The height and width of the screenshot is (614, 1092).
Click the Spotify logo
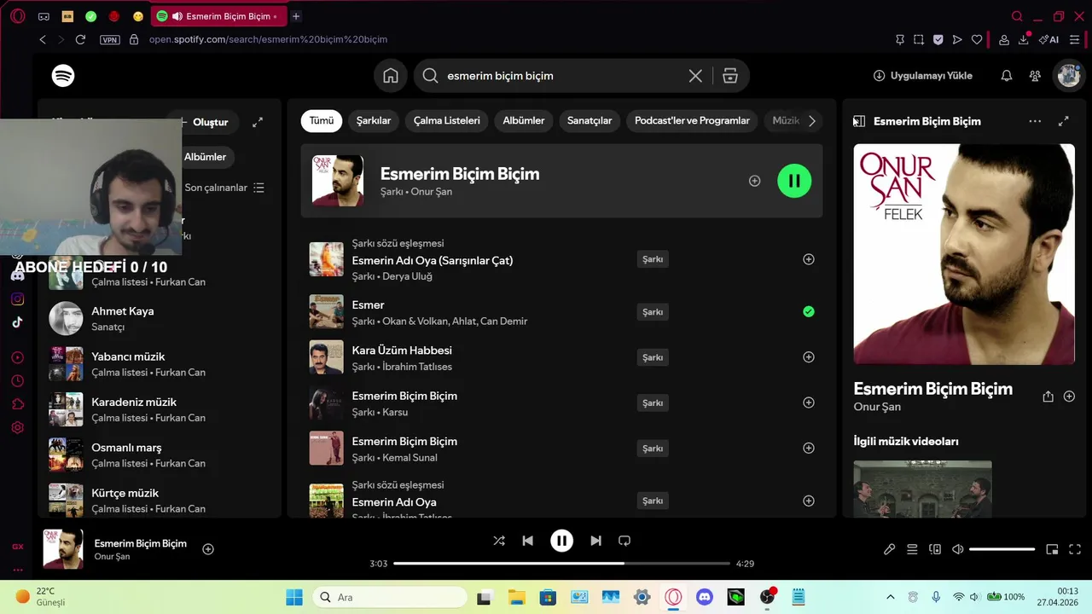63,76
